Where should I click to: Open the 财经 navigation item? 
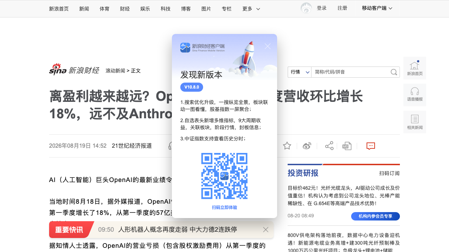[125, 9]
